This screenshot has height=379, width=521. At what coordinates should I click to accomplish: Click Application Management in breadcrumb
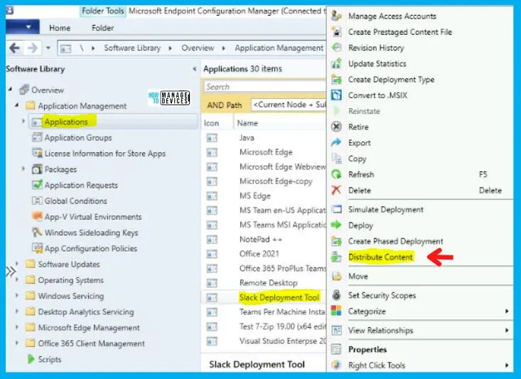pyautogui.click(x=279, y=48)
